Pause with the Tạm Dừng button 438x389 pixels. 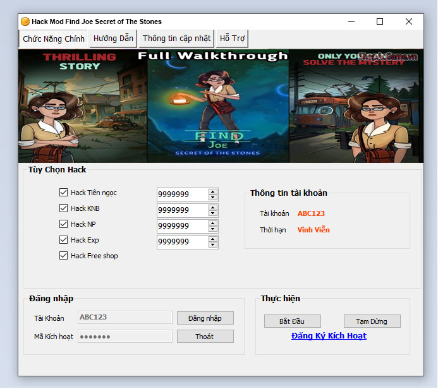click(x=372, y=321)
